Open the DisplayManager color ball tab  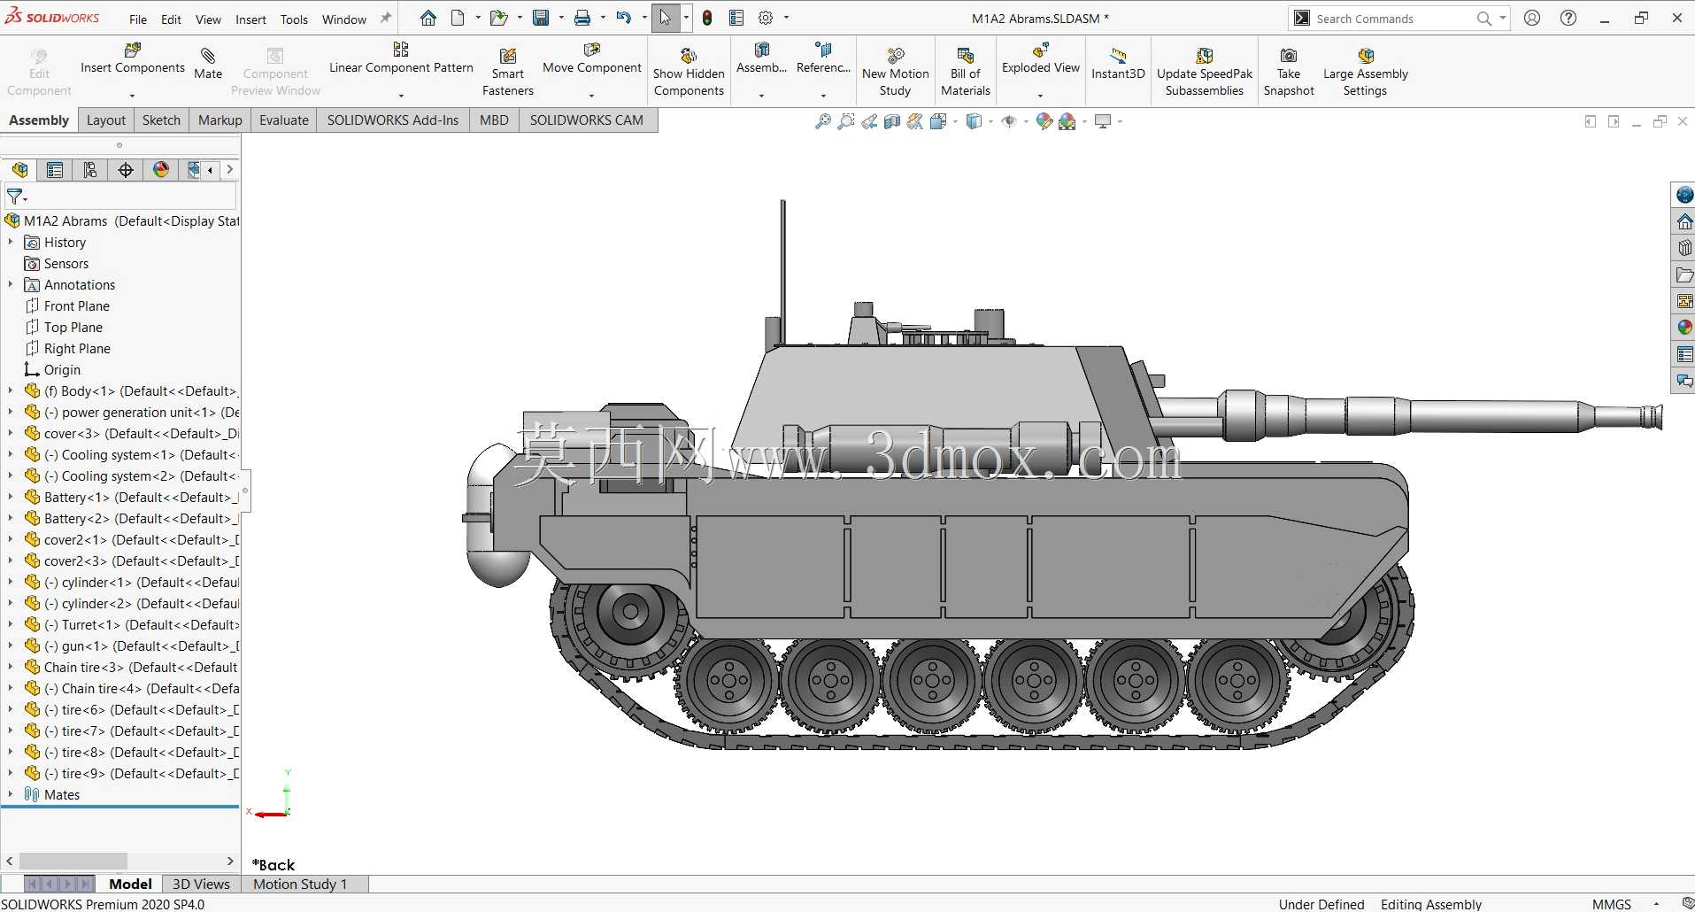[161, 170]
